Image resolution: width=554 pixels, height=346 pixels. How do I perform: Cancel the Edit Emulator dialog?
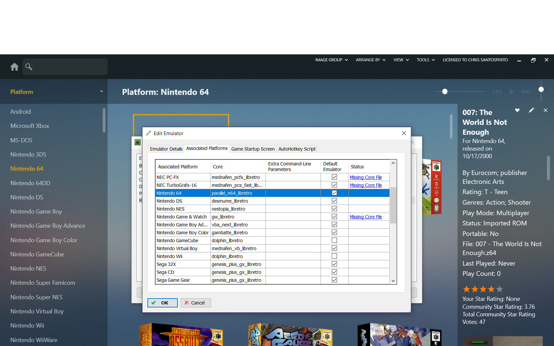[x=196, y=303]
